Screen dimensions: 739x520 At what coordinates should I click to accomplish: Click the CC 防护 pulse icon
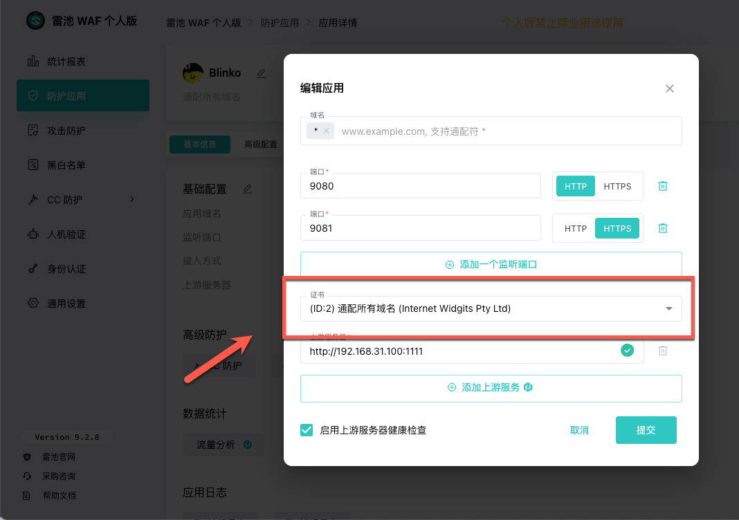(33, 199)
